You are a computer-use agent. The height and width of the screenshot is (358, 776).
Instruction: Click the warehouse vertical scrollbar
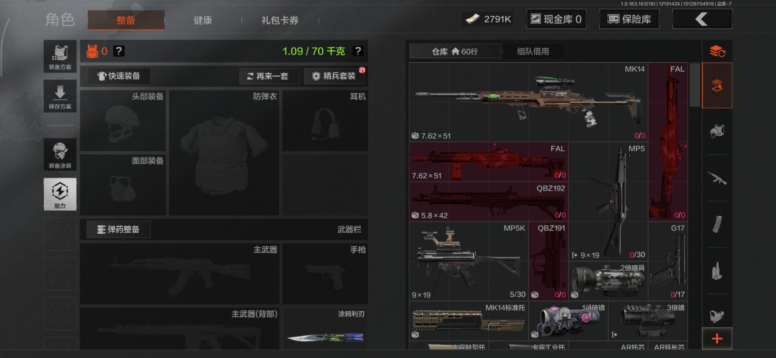pos(694,85)
